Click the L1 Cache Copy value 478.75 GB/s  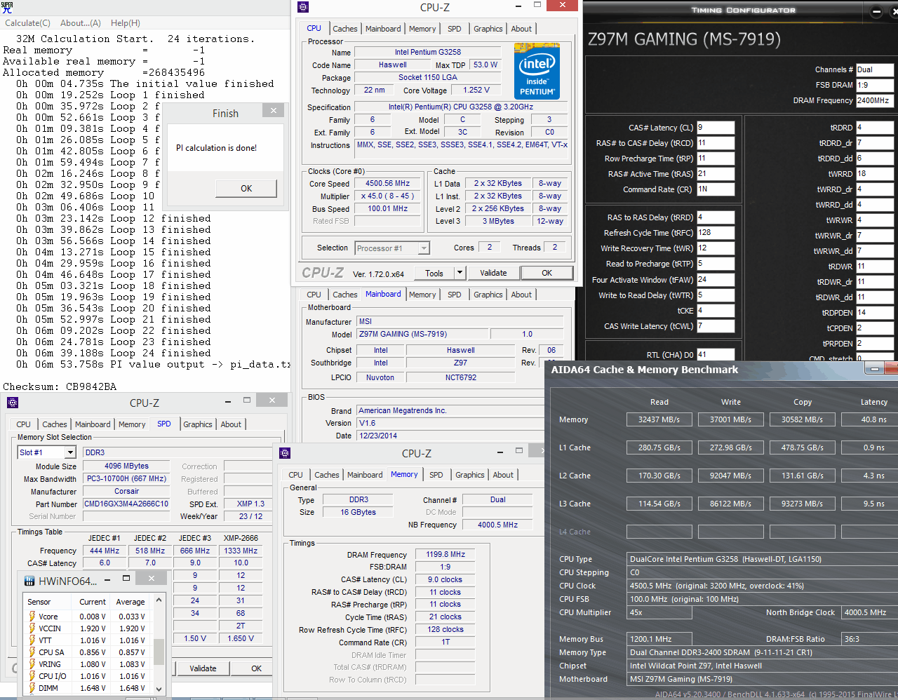pos(803,447)
